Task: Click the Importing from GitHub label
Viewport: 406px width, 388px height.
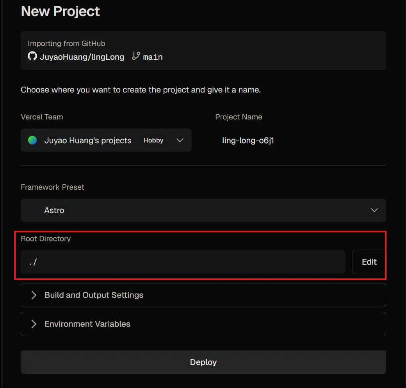Action: point(66,43)
